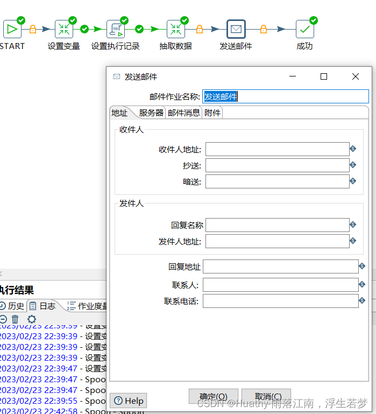The image size is (376, 414).
Task: Focus the 暗送 input field
Action: 278,181
